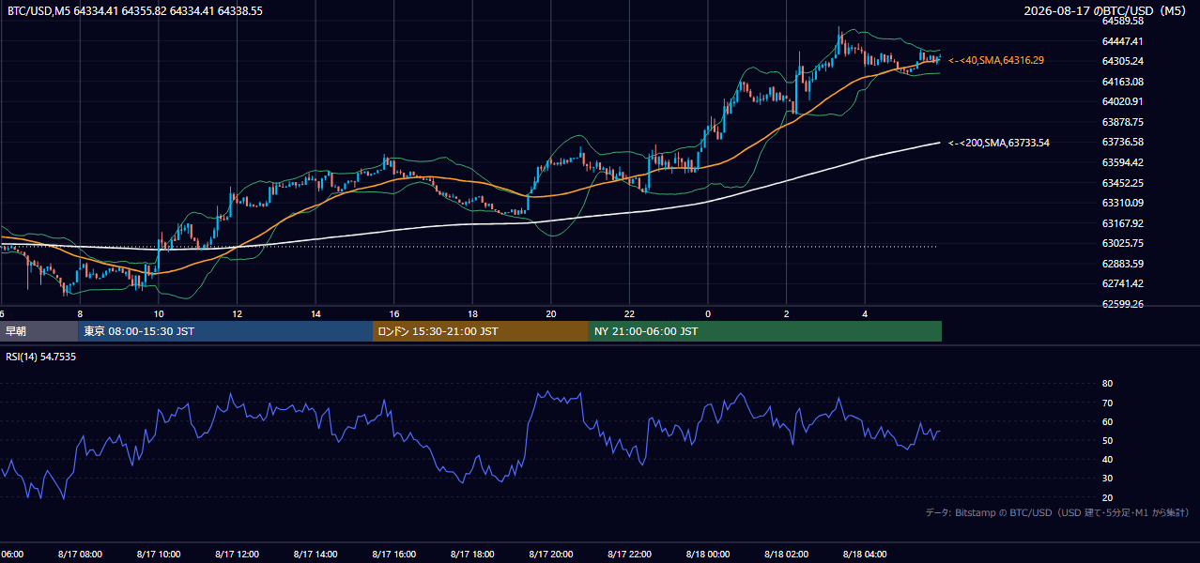This screenshot has width=1200, height=563.
Task: Click bottom time label 8/17 14:00
Action: click(x=315, y=554)
